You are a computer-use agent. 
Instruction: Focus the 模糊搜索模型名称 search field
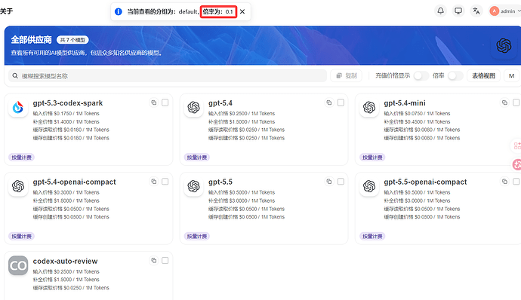tap(168, 76)
